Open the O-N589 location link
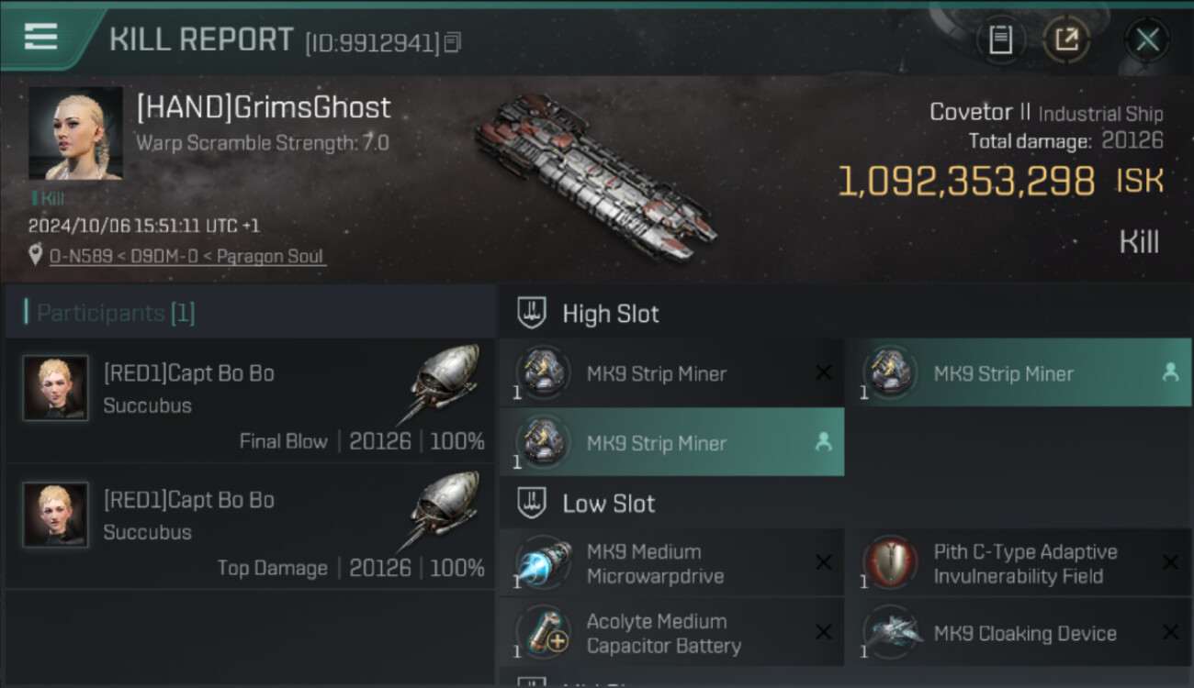The image size is (1194, 688). point(186,256)
